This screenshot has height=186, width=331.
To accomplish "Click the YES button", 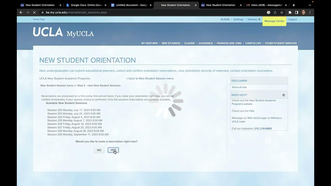I will (x=113, y=150).
